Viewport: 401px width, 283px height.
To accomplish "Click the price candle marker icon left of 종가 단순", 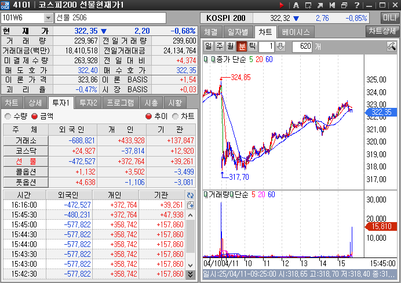I will (206, 59).
